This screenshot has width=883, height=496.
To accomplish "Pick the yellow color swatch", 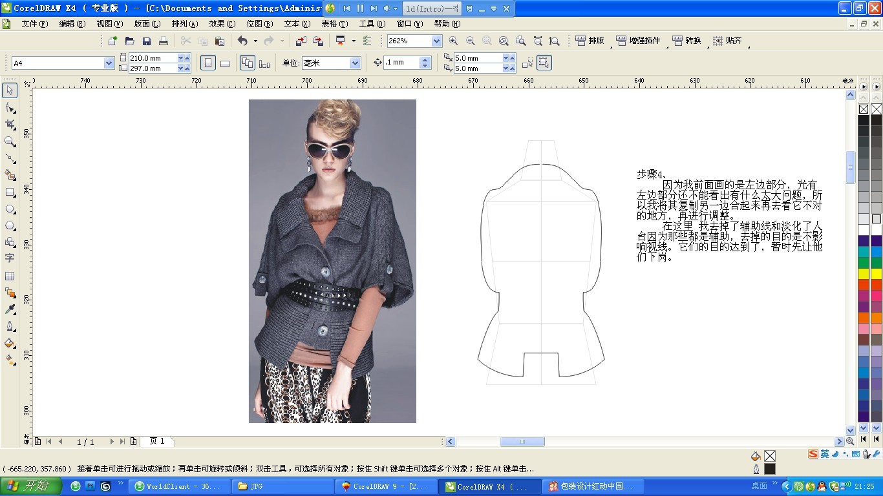I will pos(863,274).
